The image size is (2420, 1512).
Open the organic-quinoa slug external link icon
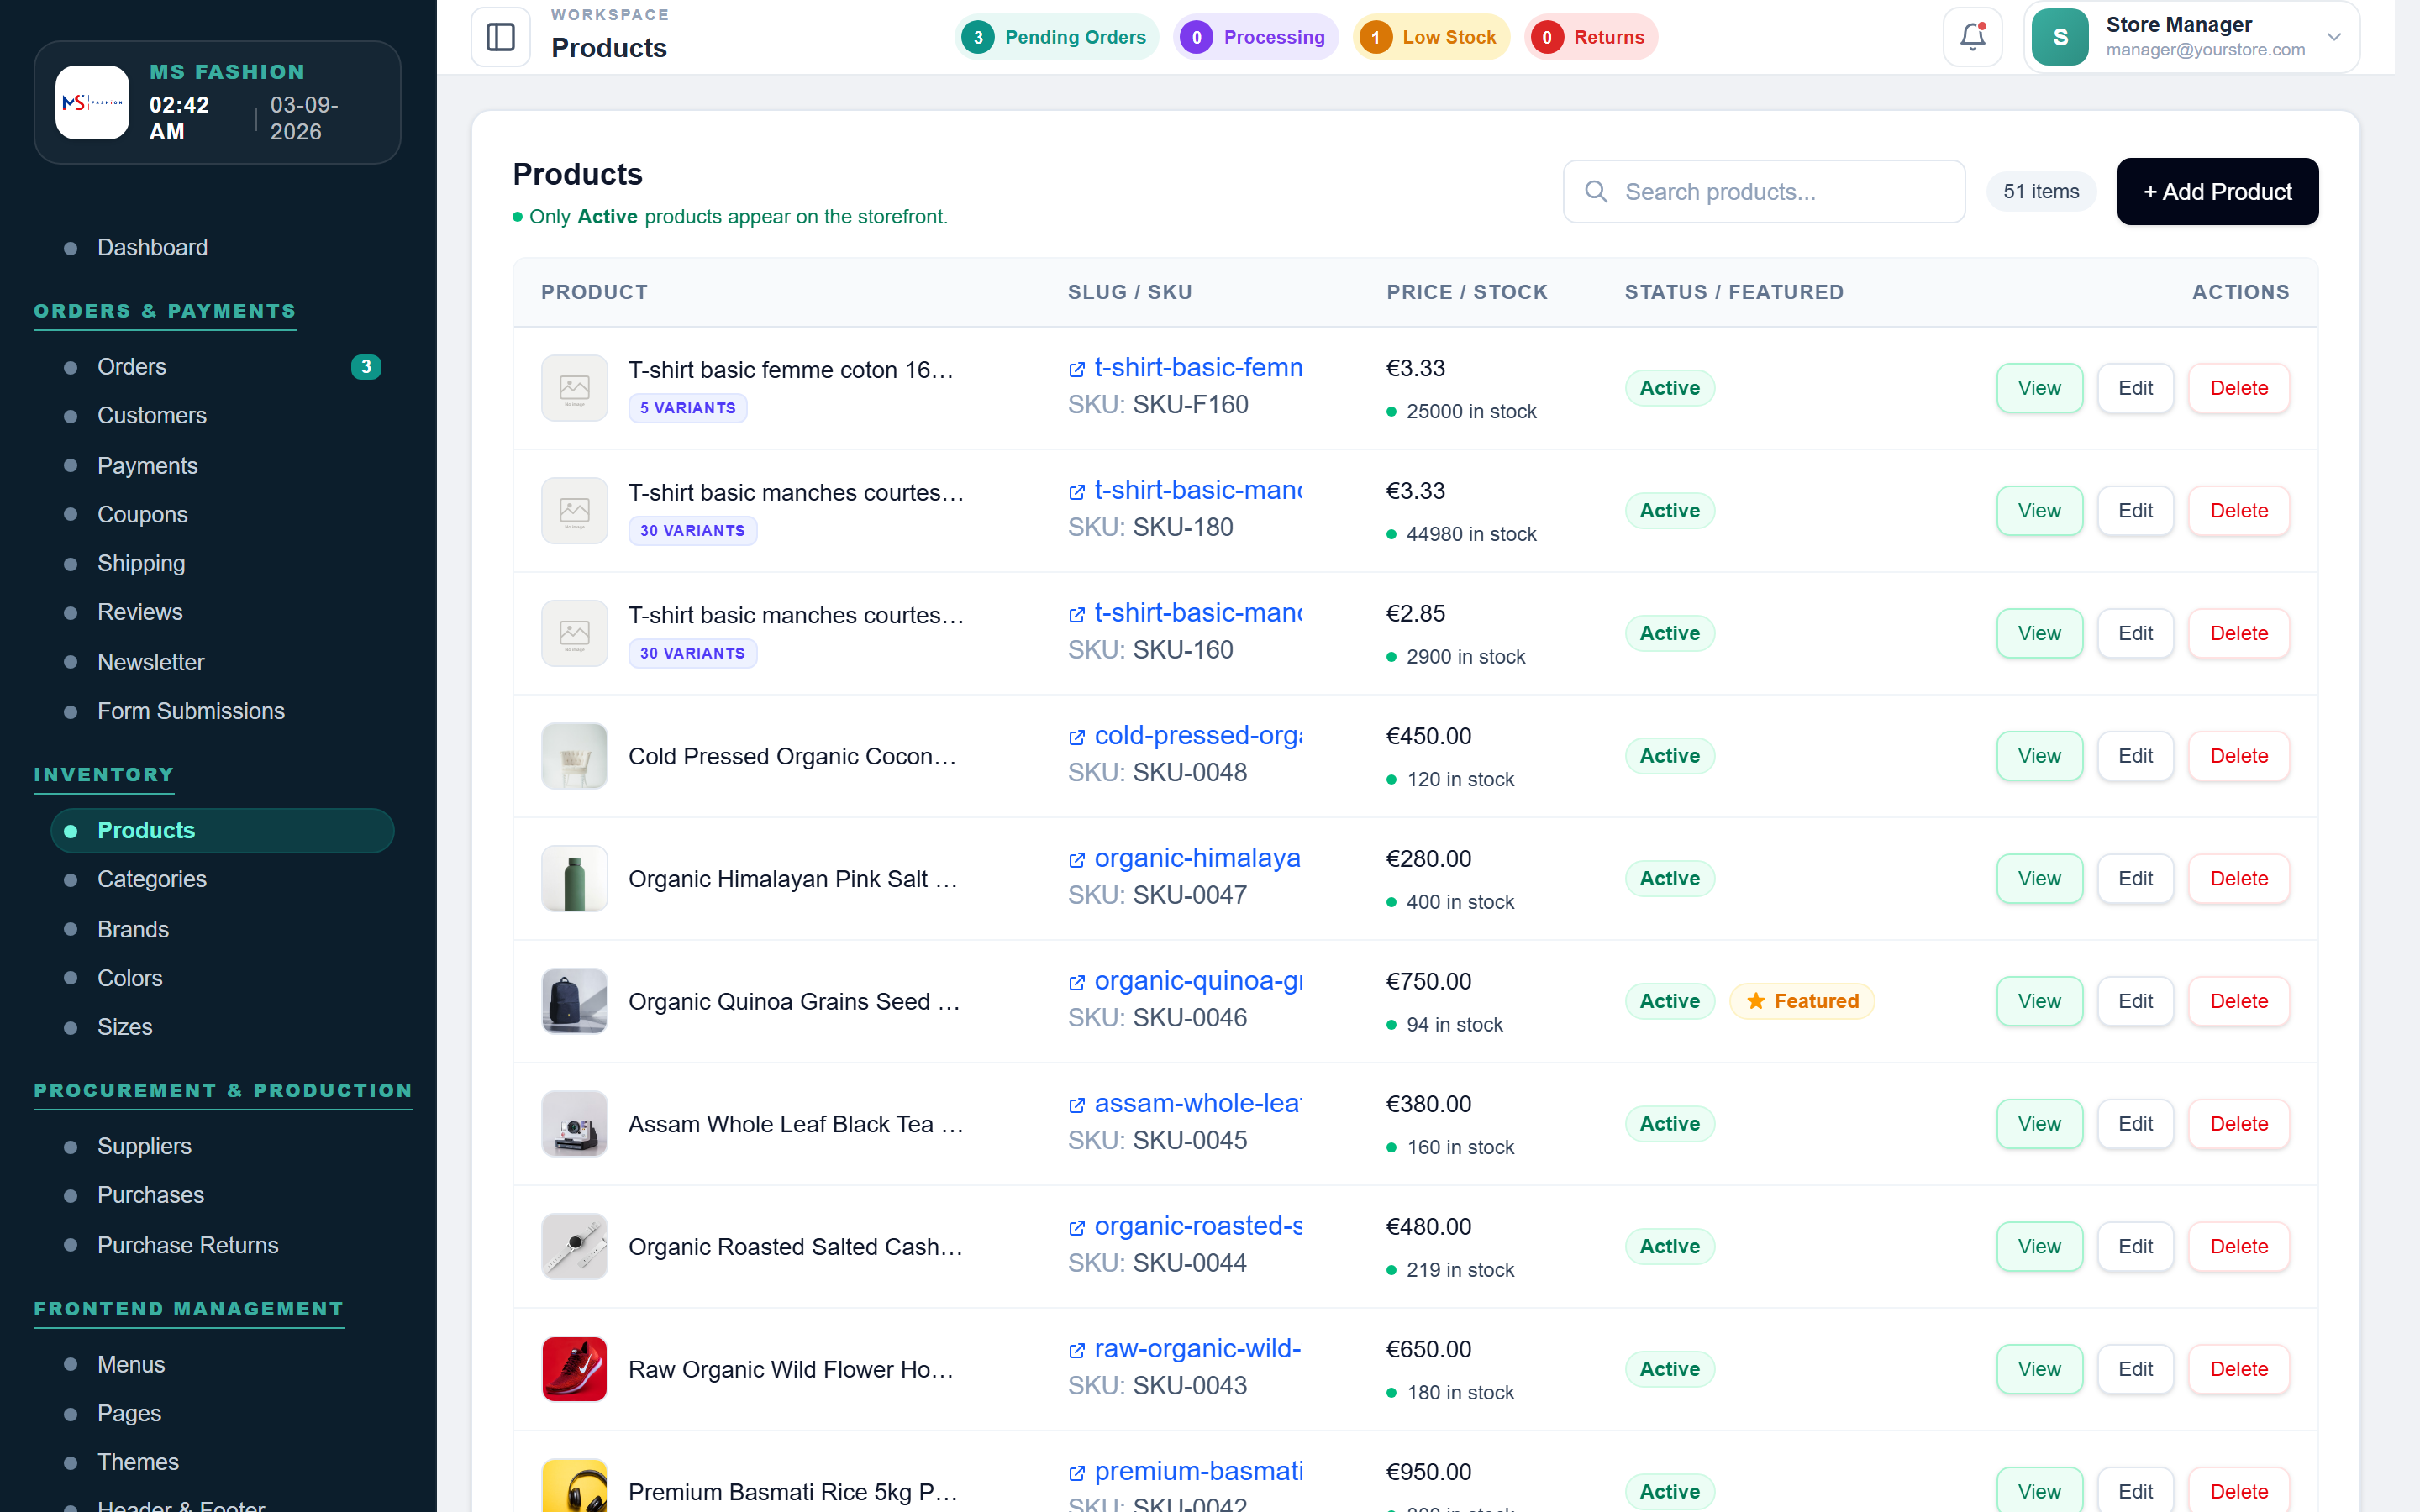(x=1077, y=983)
